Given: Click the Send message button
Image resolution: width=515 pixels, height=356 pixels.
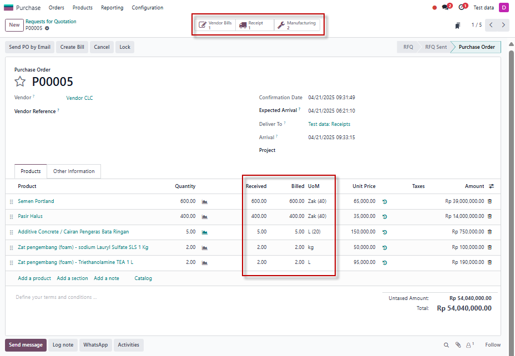Looking at the screenshot, I should tap(26, 345).
